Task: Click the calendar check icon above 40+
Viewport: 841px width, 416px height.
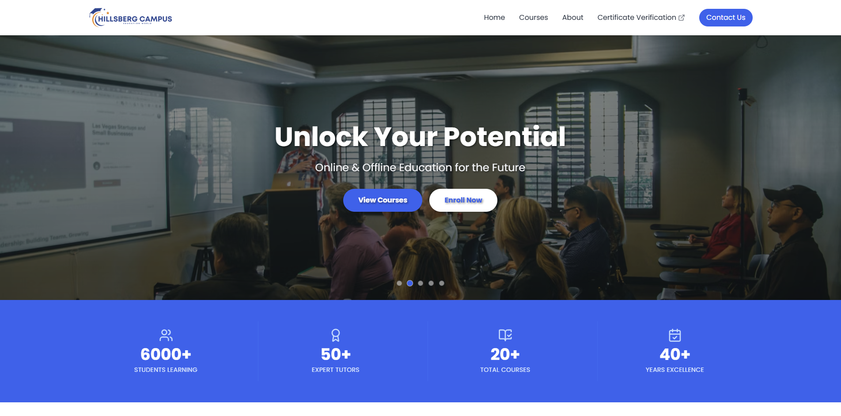Action: click(x=675, y=335)
